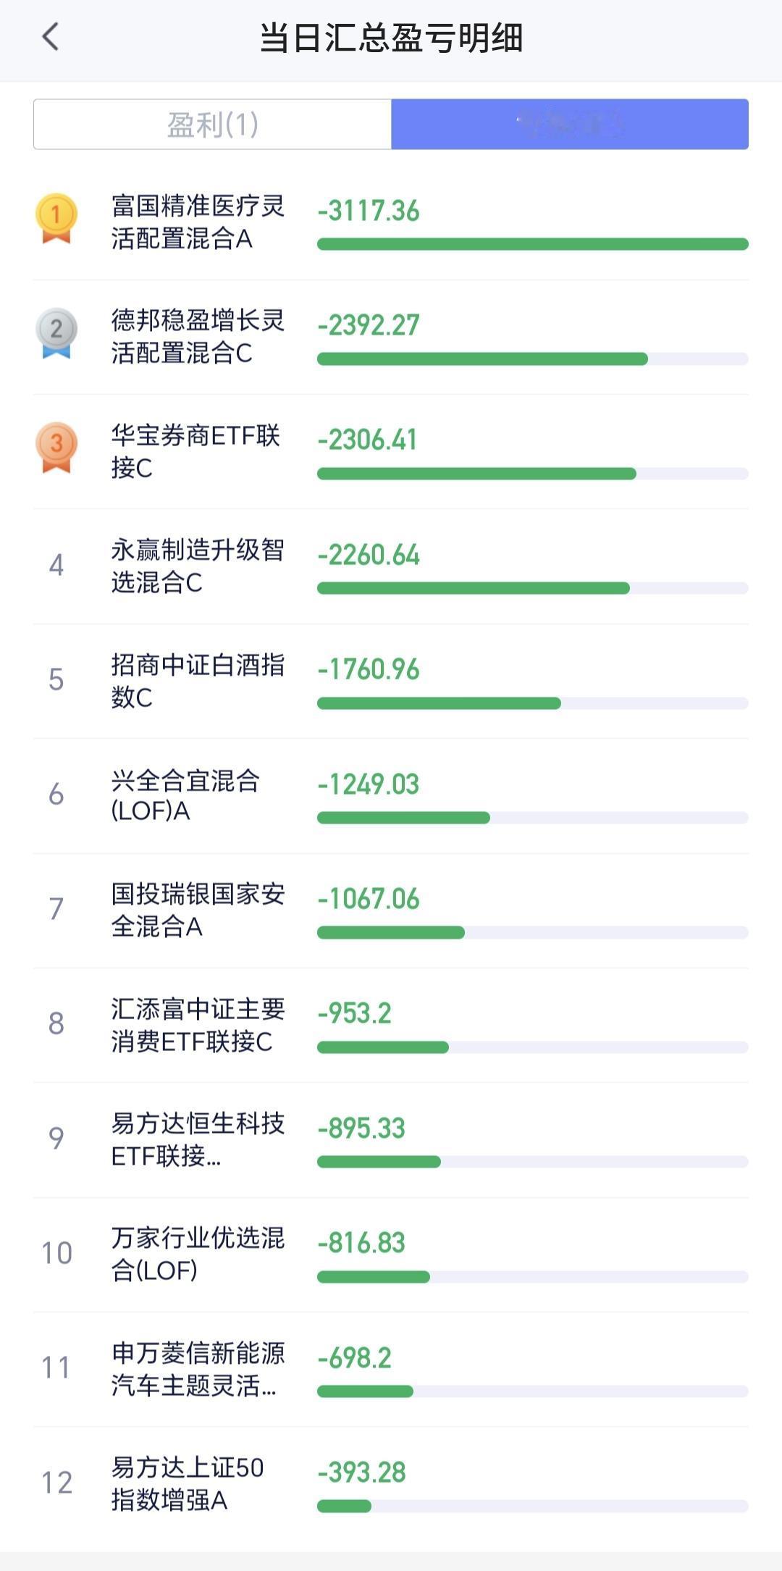
Task: Tap the back arrow icon
Action: [50, 36]
